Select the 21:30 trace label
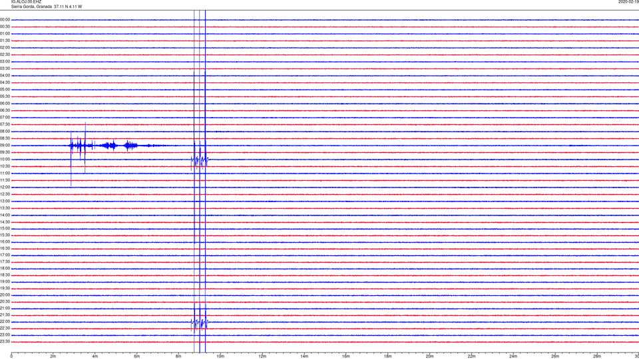This screenshot has height=359, width=639. (x=5, y=315)
